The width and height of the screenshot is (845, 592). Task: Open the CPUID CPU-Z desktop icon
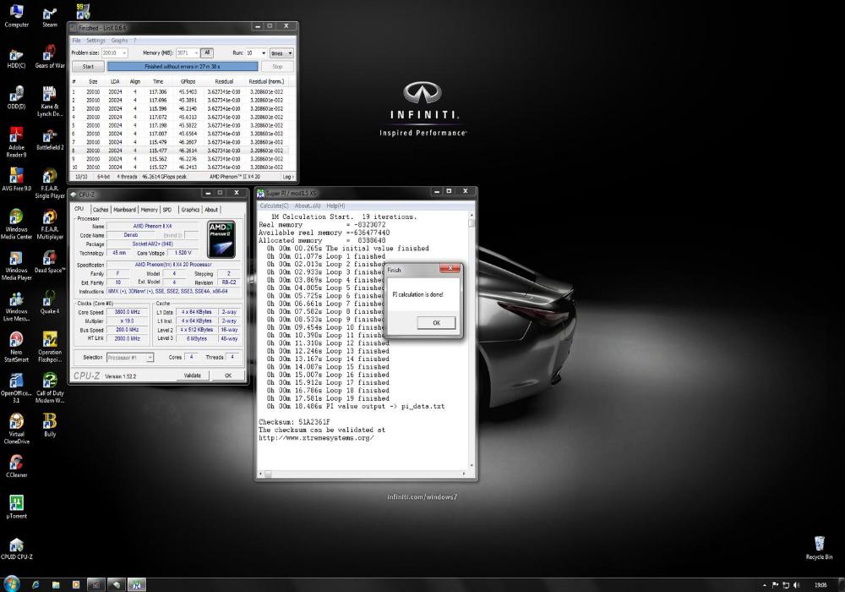tap(16, 549)
